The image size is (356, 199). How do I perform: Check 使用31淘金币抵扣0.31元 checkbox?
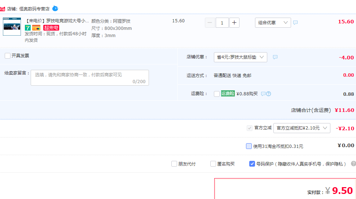click(249, 146)
